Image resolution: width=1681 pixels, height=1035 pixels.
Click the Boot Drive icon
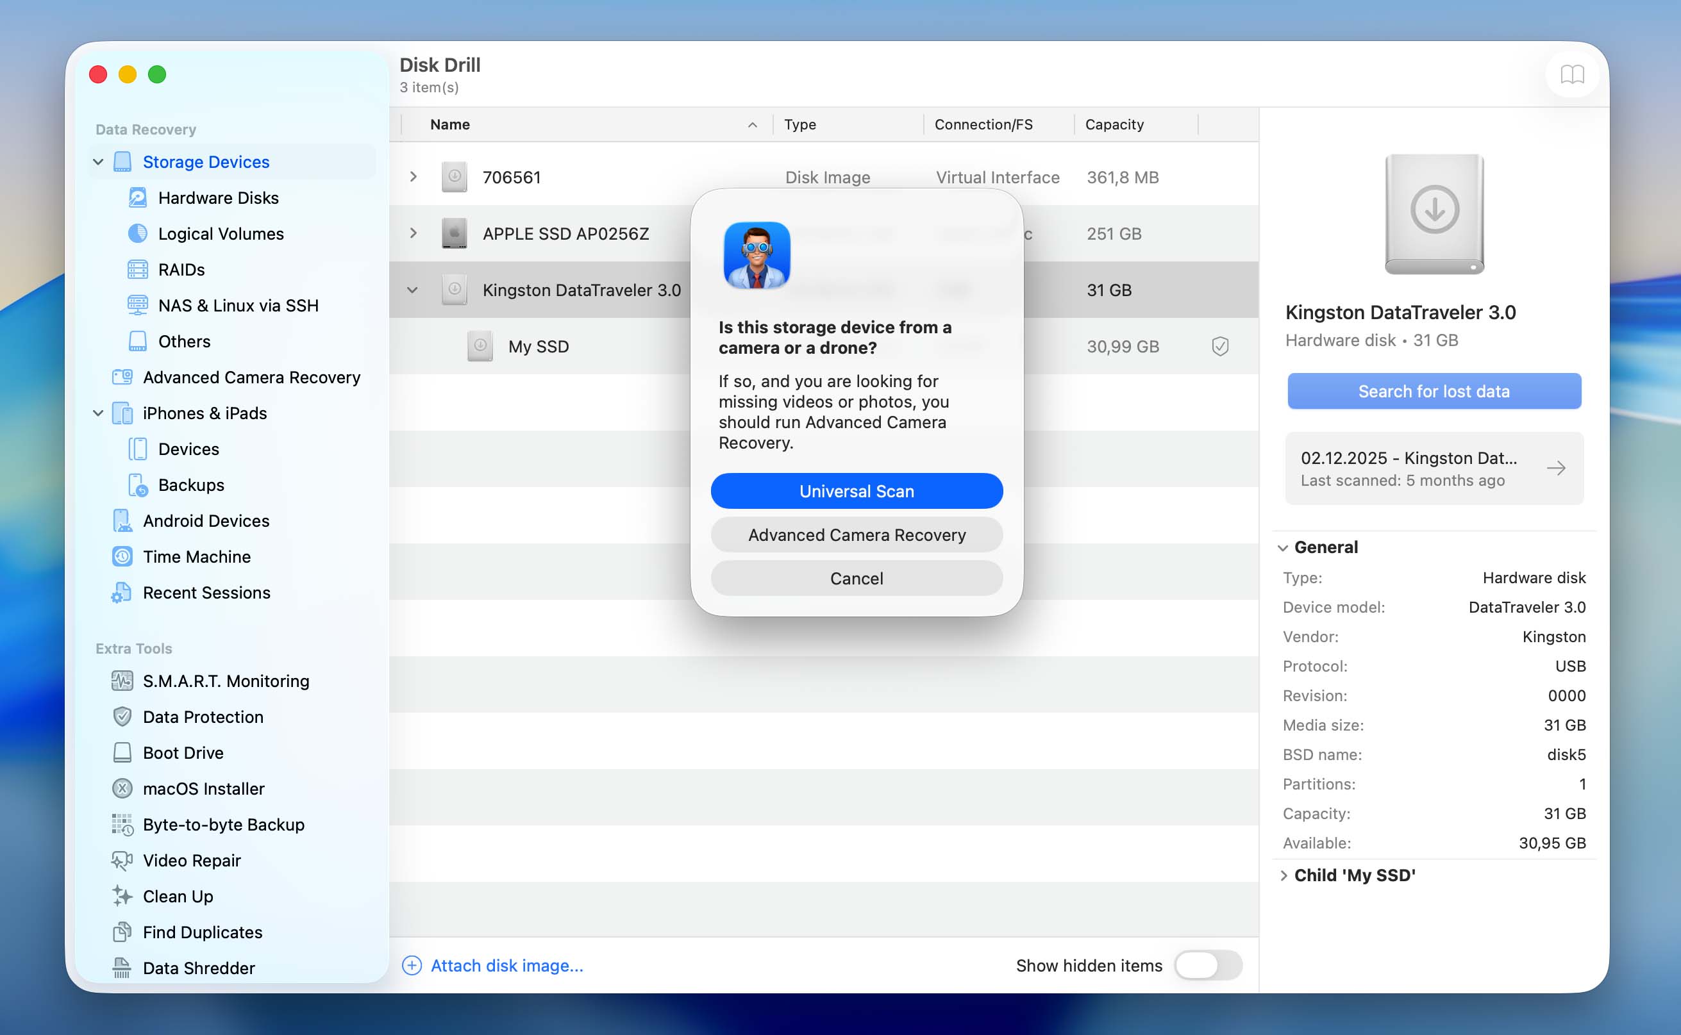coord(122,753)
